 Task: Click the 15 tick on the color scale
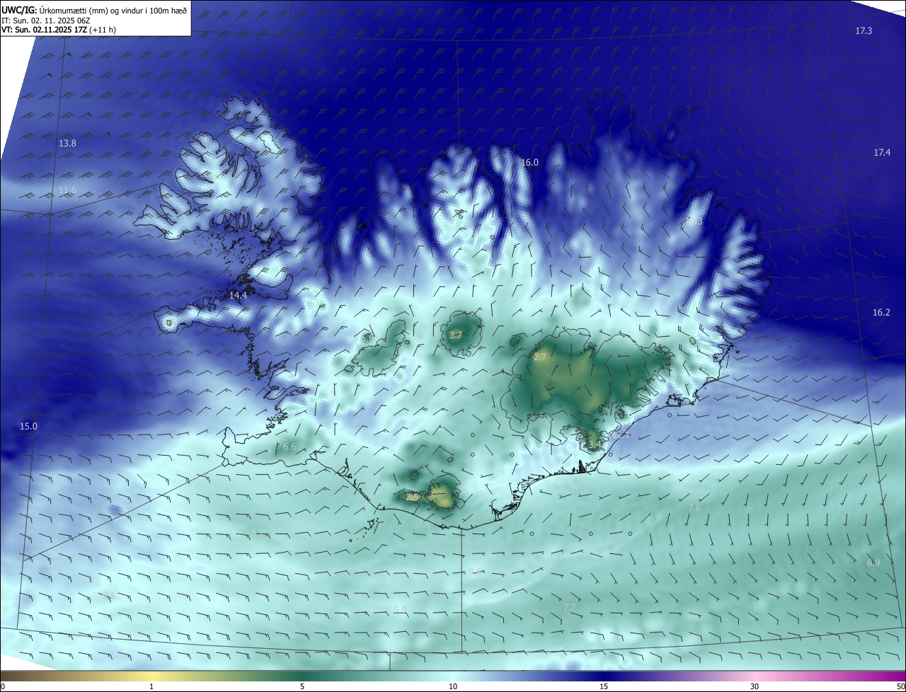(604, 686)
